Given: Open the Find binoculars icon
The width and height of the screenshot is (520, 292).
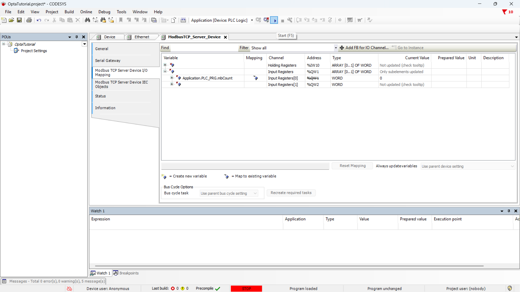Looking at the screenshot, I should click(x=87, y=20).
